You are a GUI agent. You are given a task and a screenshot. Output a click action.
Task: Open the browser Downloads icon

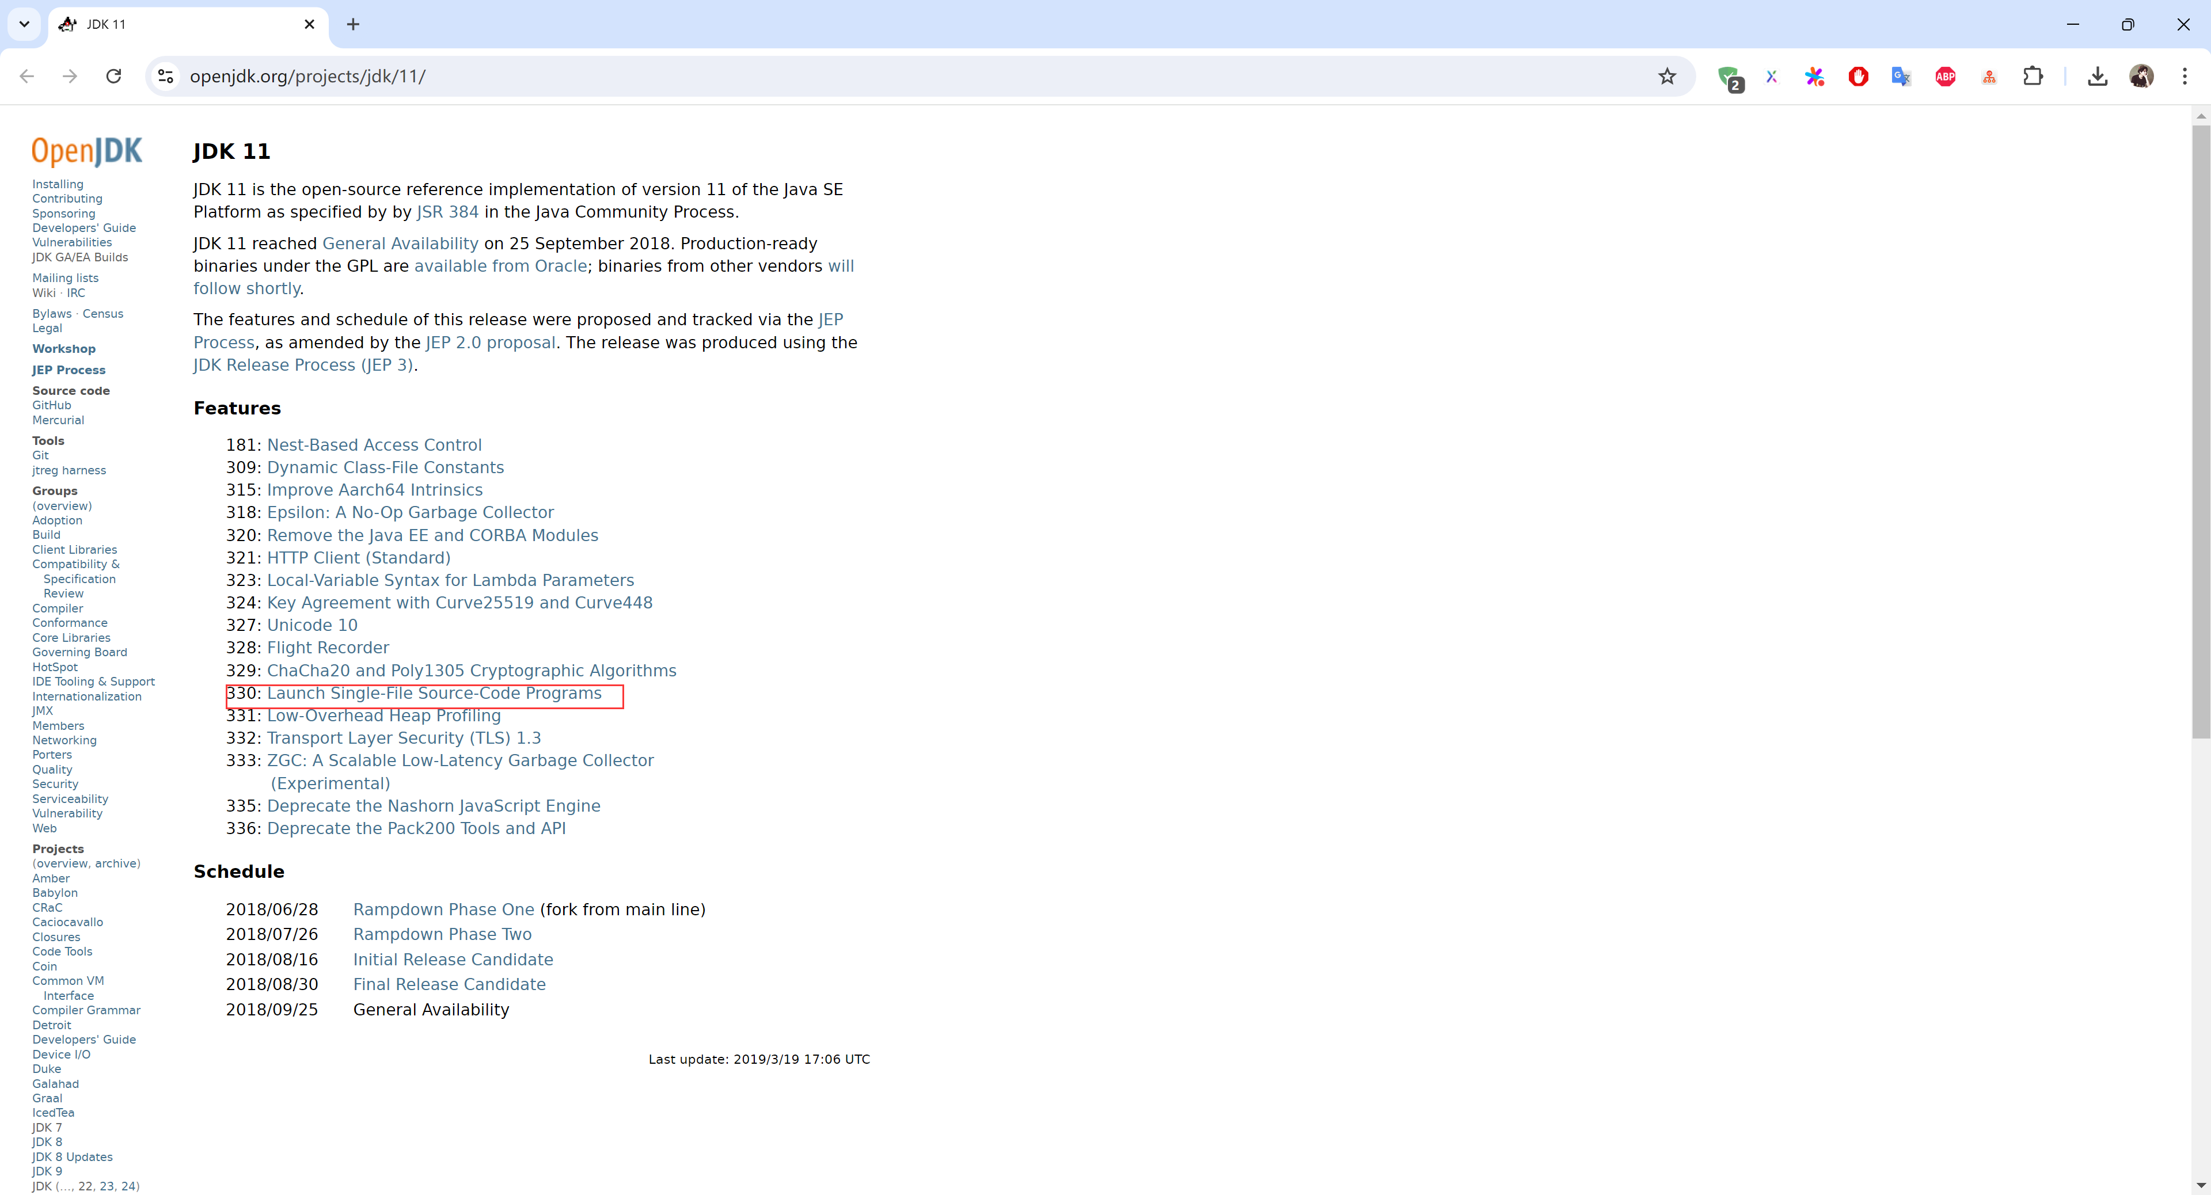coord(2097,77)
